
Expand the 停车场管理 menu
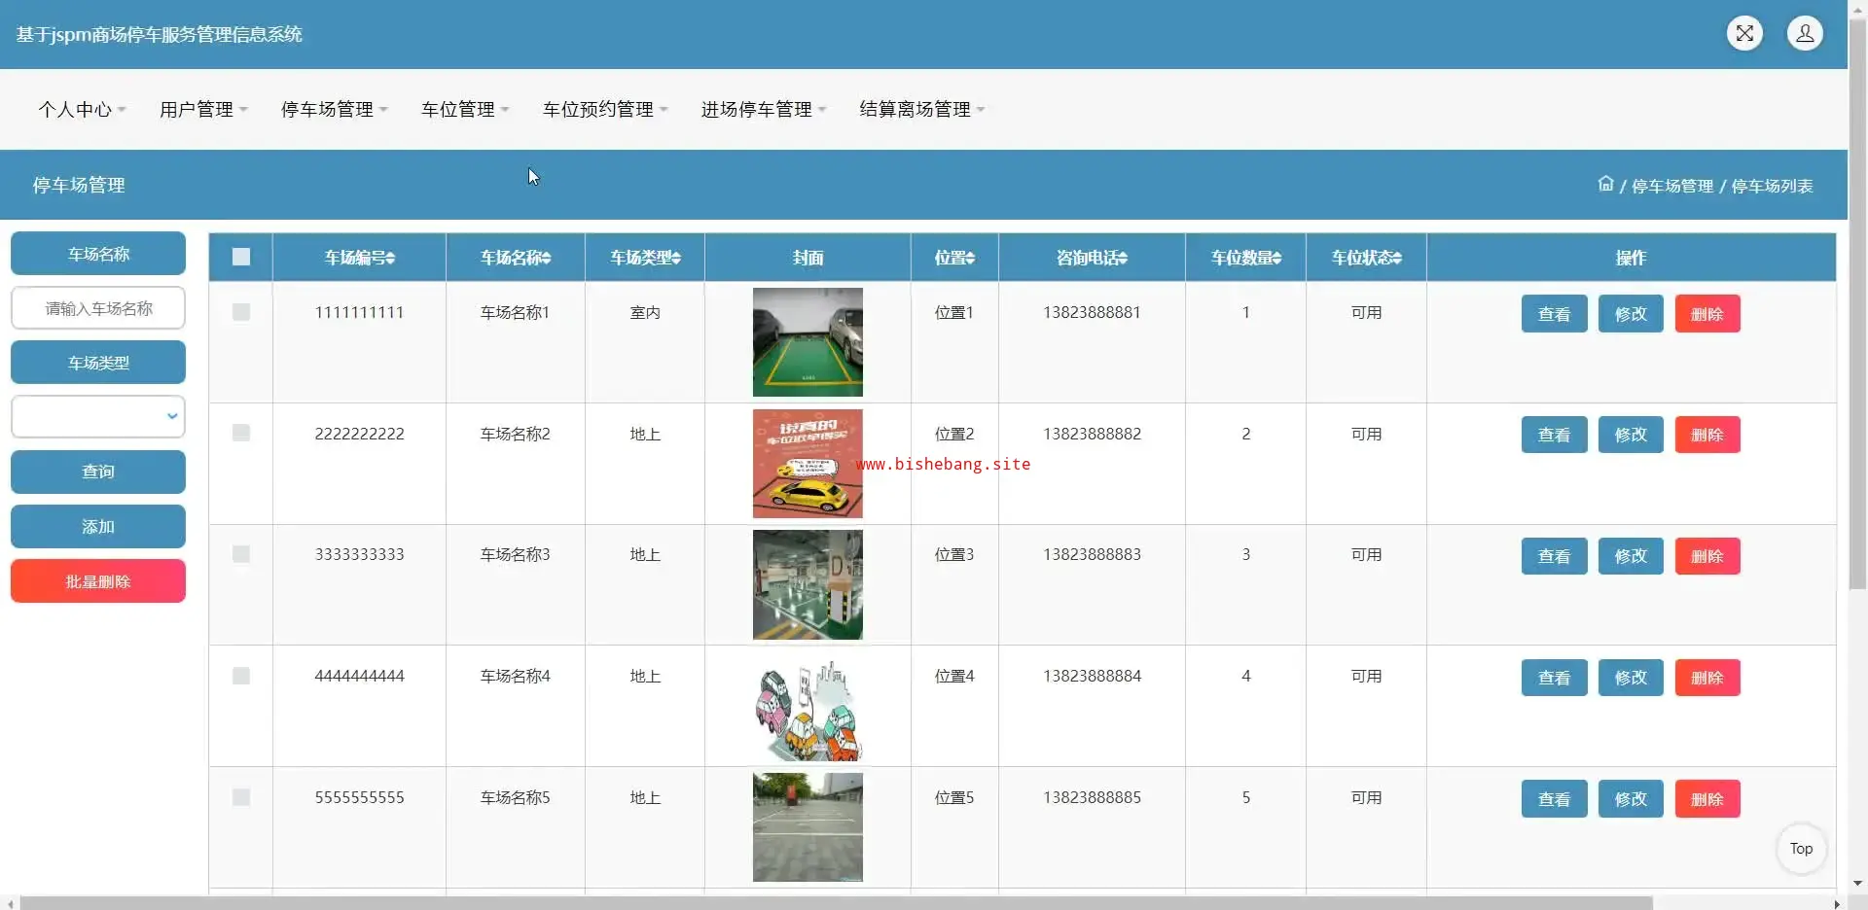tap(334, 110)
